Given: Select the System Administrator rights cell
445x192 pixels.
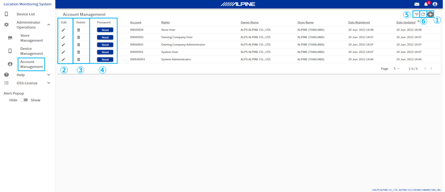Looking at the screenshot, I should (176, 59).
